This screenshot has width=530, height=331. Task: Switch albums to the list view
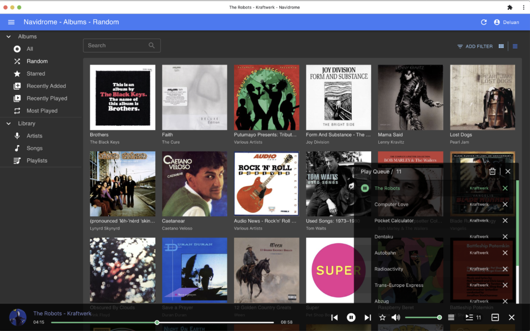point(515,46)
